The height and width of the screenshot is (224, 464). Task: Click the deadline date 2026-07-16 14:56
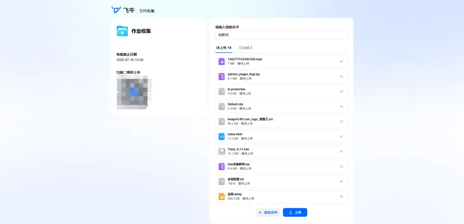coord(130,60)
